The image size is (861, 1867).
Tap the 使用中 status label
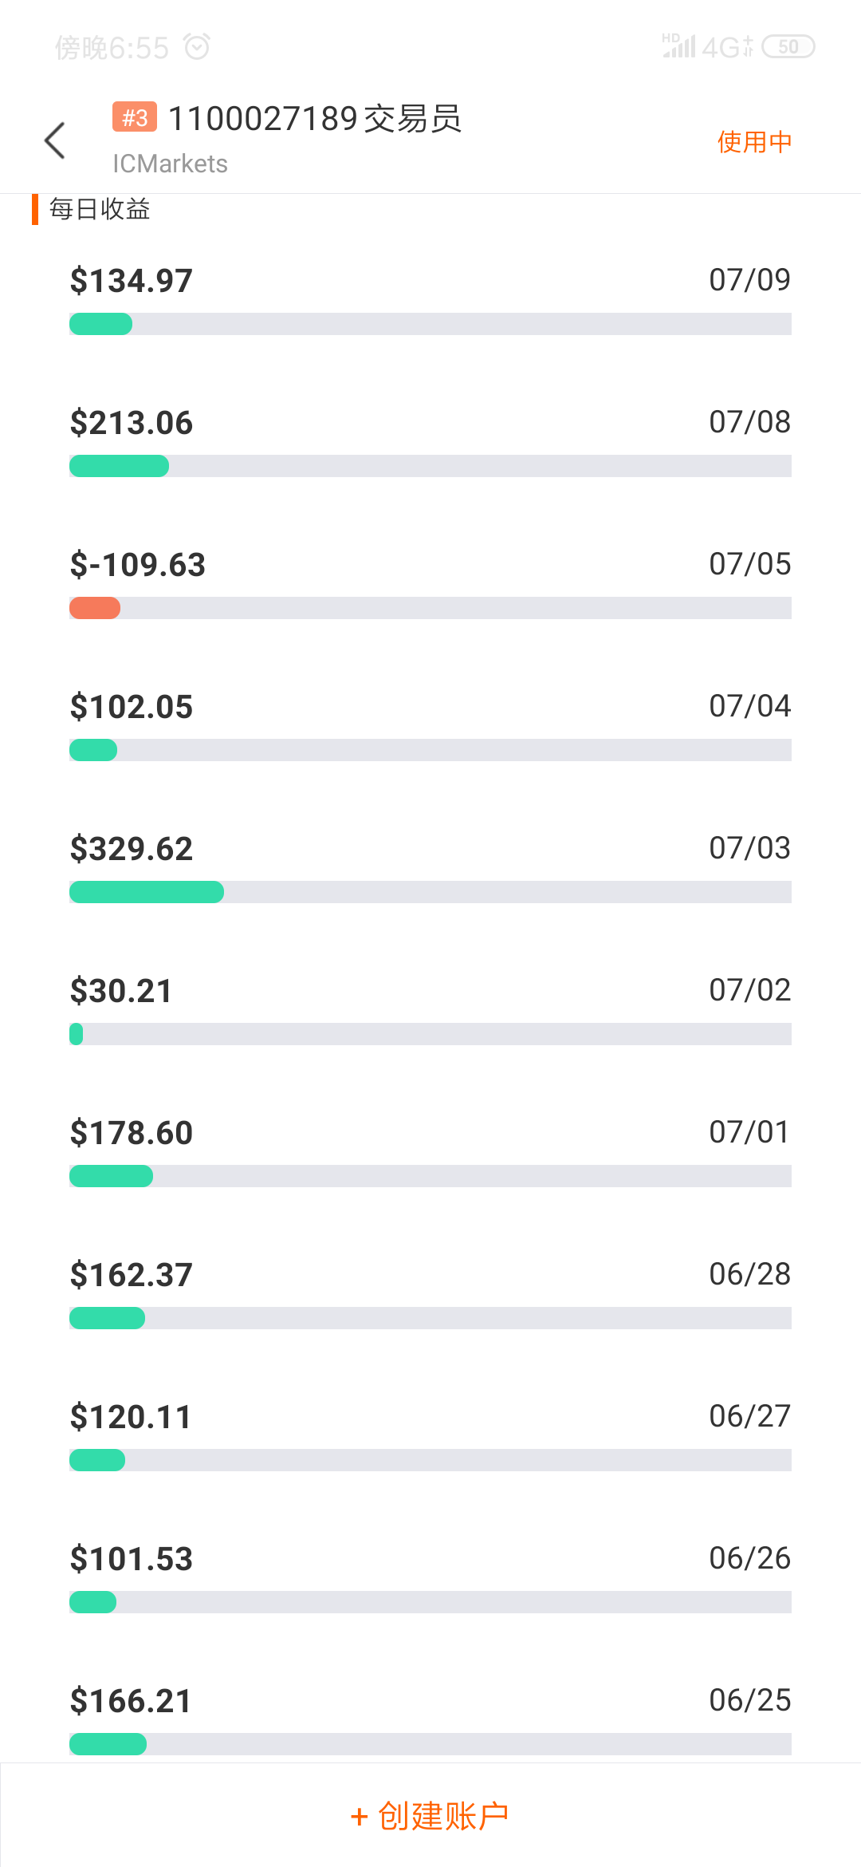click(x=754, y=142)
